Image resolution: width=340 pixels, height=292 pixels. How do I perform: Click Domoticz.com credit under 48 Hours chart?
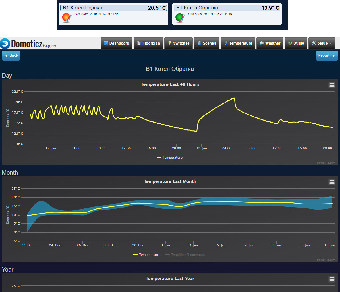pyautogui.click(x=326, y=163)
